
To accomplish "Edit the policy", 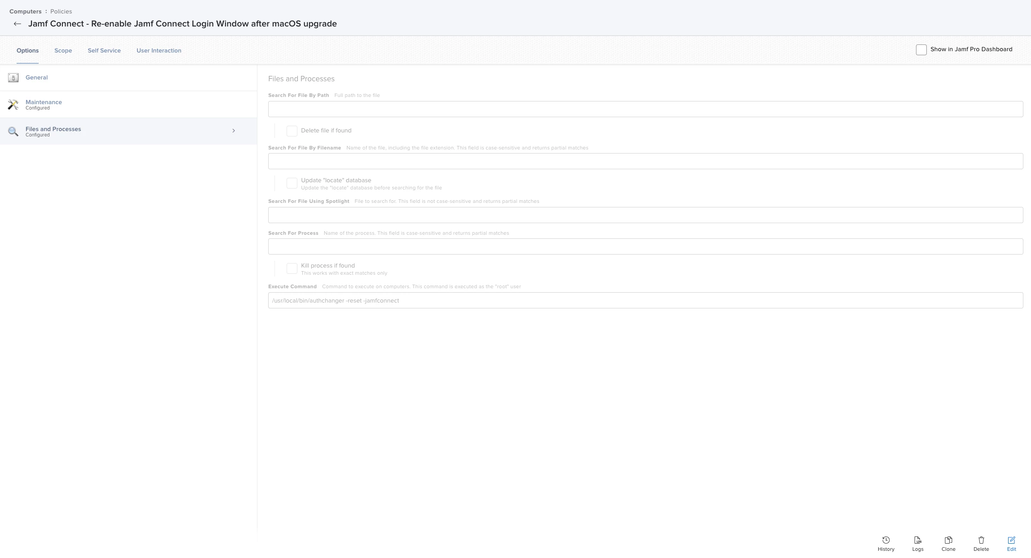I will 1011,543.
